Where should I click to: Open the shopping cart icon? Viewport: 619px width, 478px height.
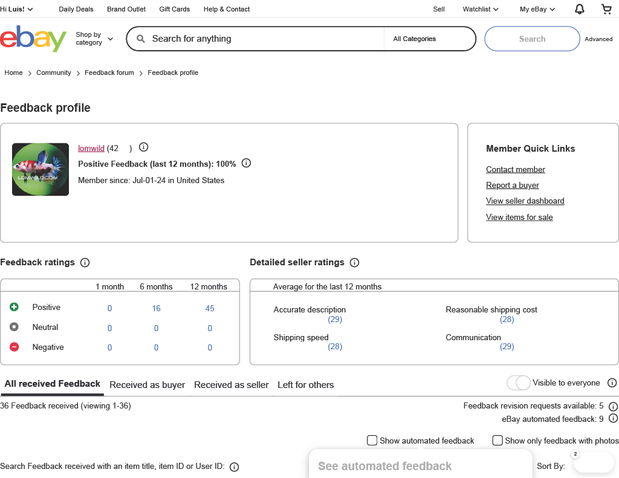(x=606, y=9)
